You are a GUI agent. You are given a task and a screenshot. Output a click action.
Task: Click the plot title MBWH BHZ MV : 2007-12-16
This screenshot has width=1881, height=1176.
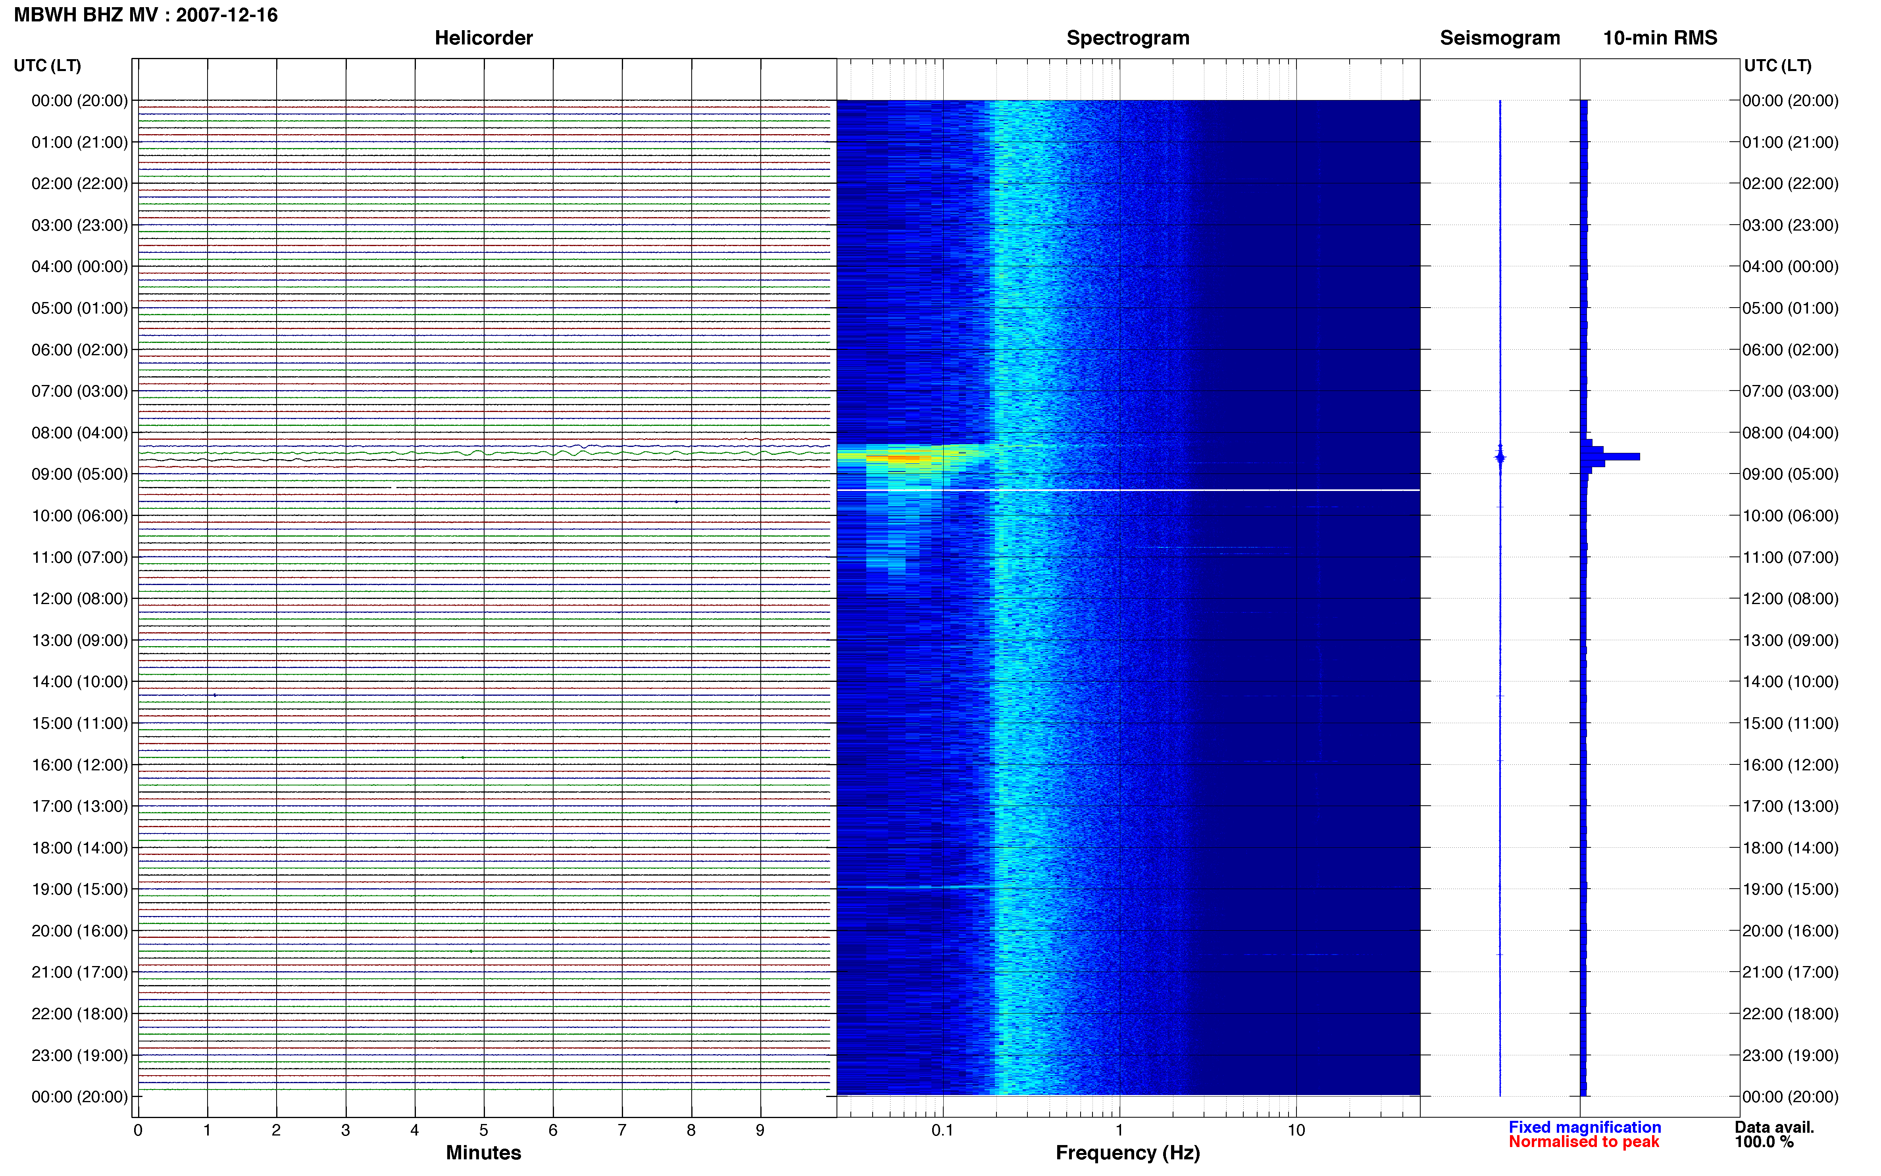(x=145, y=15)
